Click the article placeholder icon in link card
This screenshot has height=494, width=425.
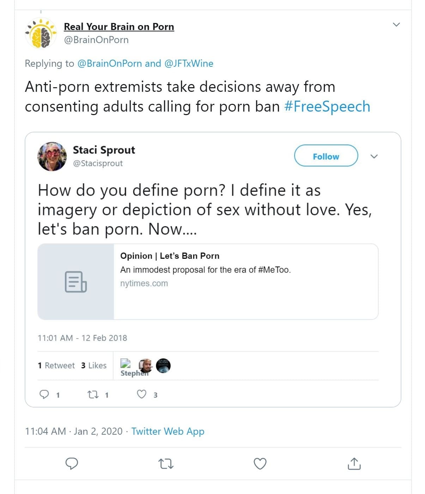[x=75, y=282]
